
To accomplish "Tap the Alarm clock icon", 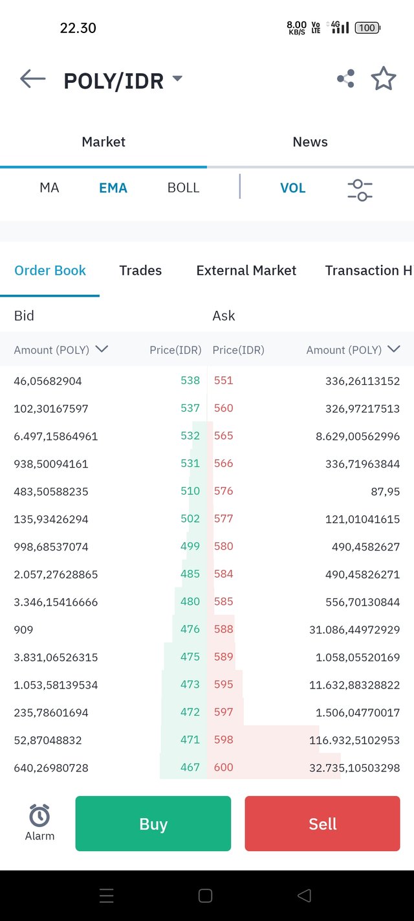I will click(39, 817).
